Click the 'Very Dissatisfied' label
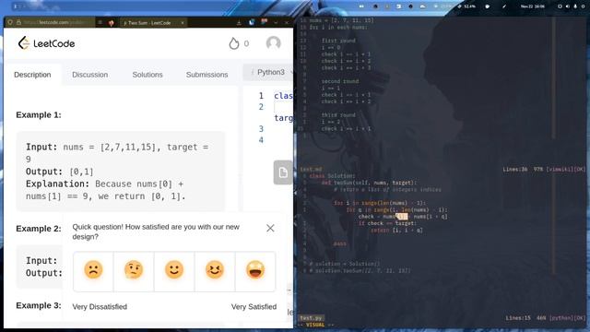 pos(100,307)
